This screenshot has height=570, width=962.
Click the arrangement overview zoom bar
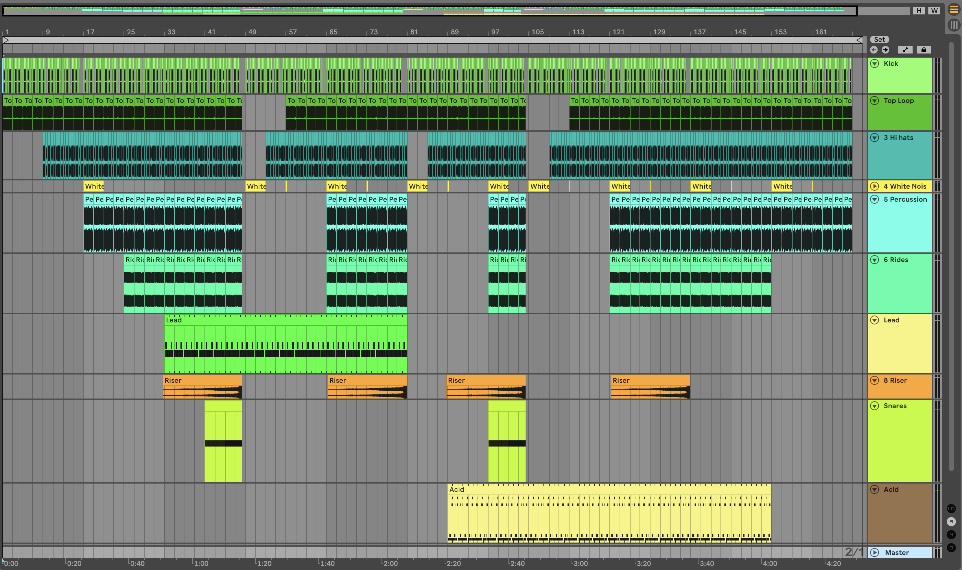click(430, 11)
